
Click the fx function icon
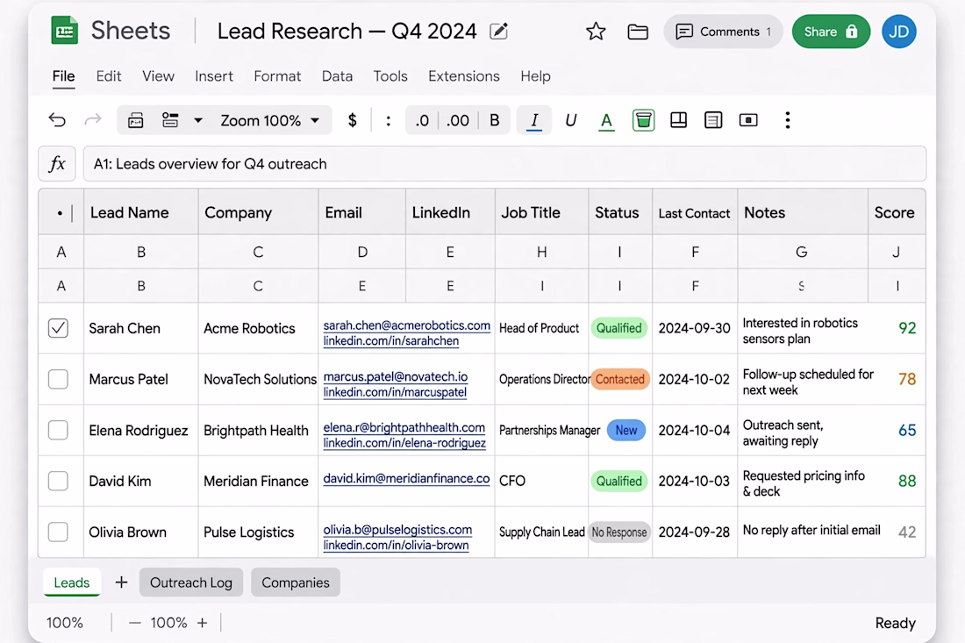pos(57,164)
